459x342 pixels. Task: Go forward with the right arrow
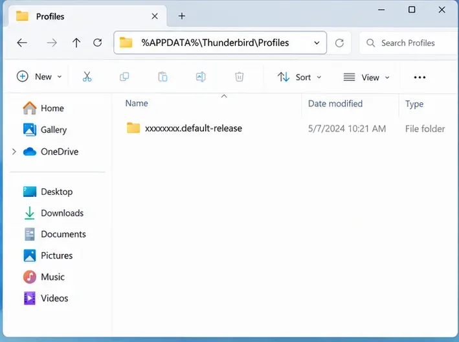tap(52, 43)
